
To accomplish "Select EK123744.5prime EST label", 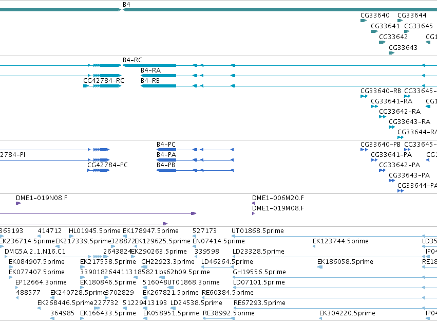I will coord(340,241).
